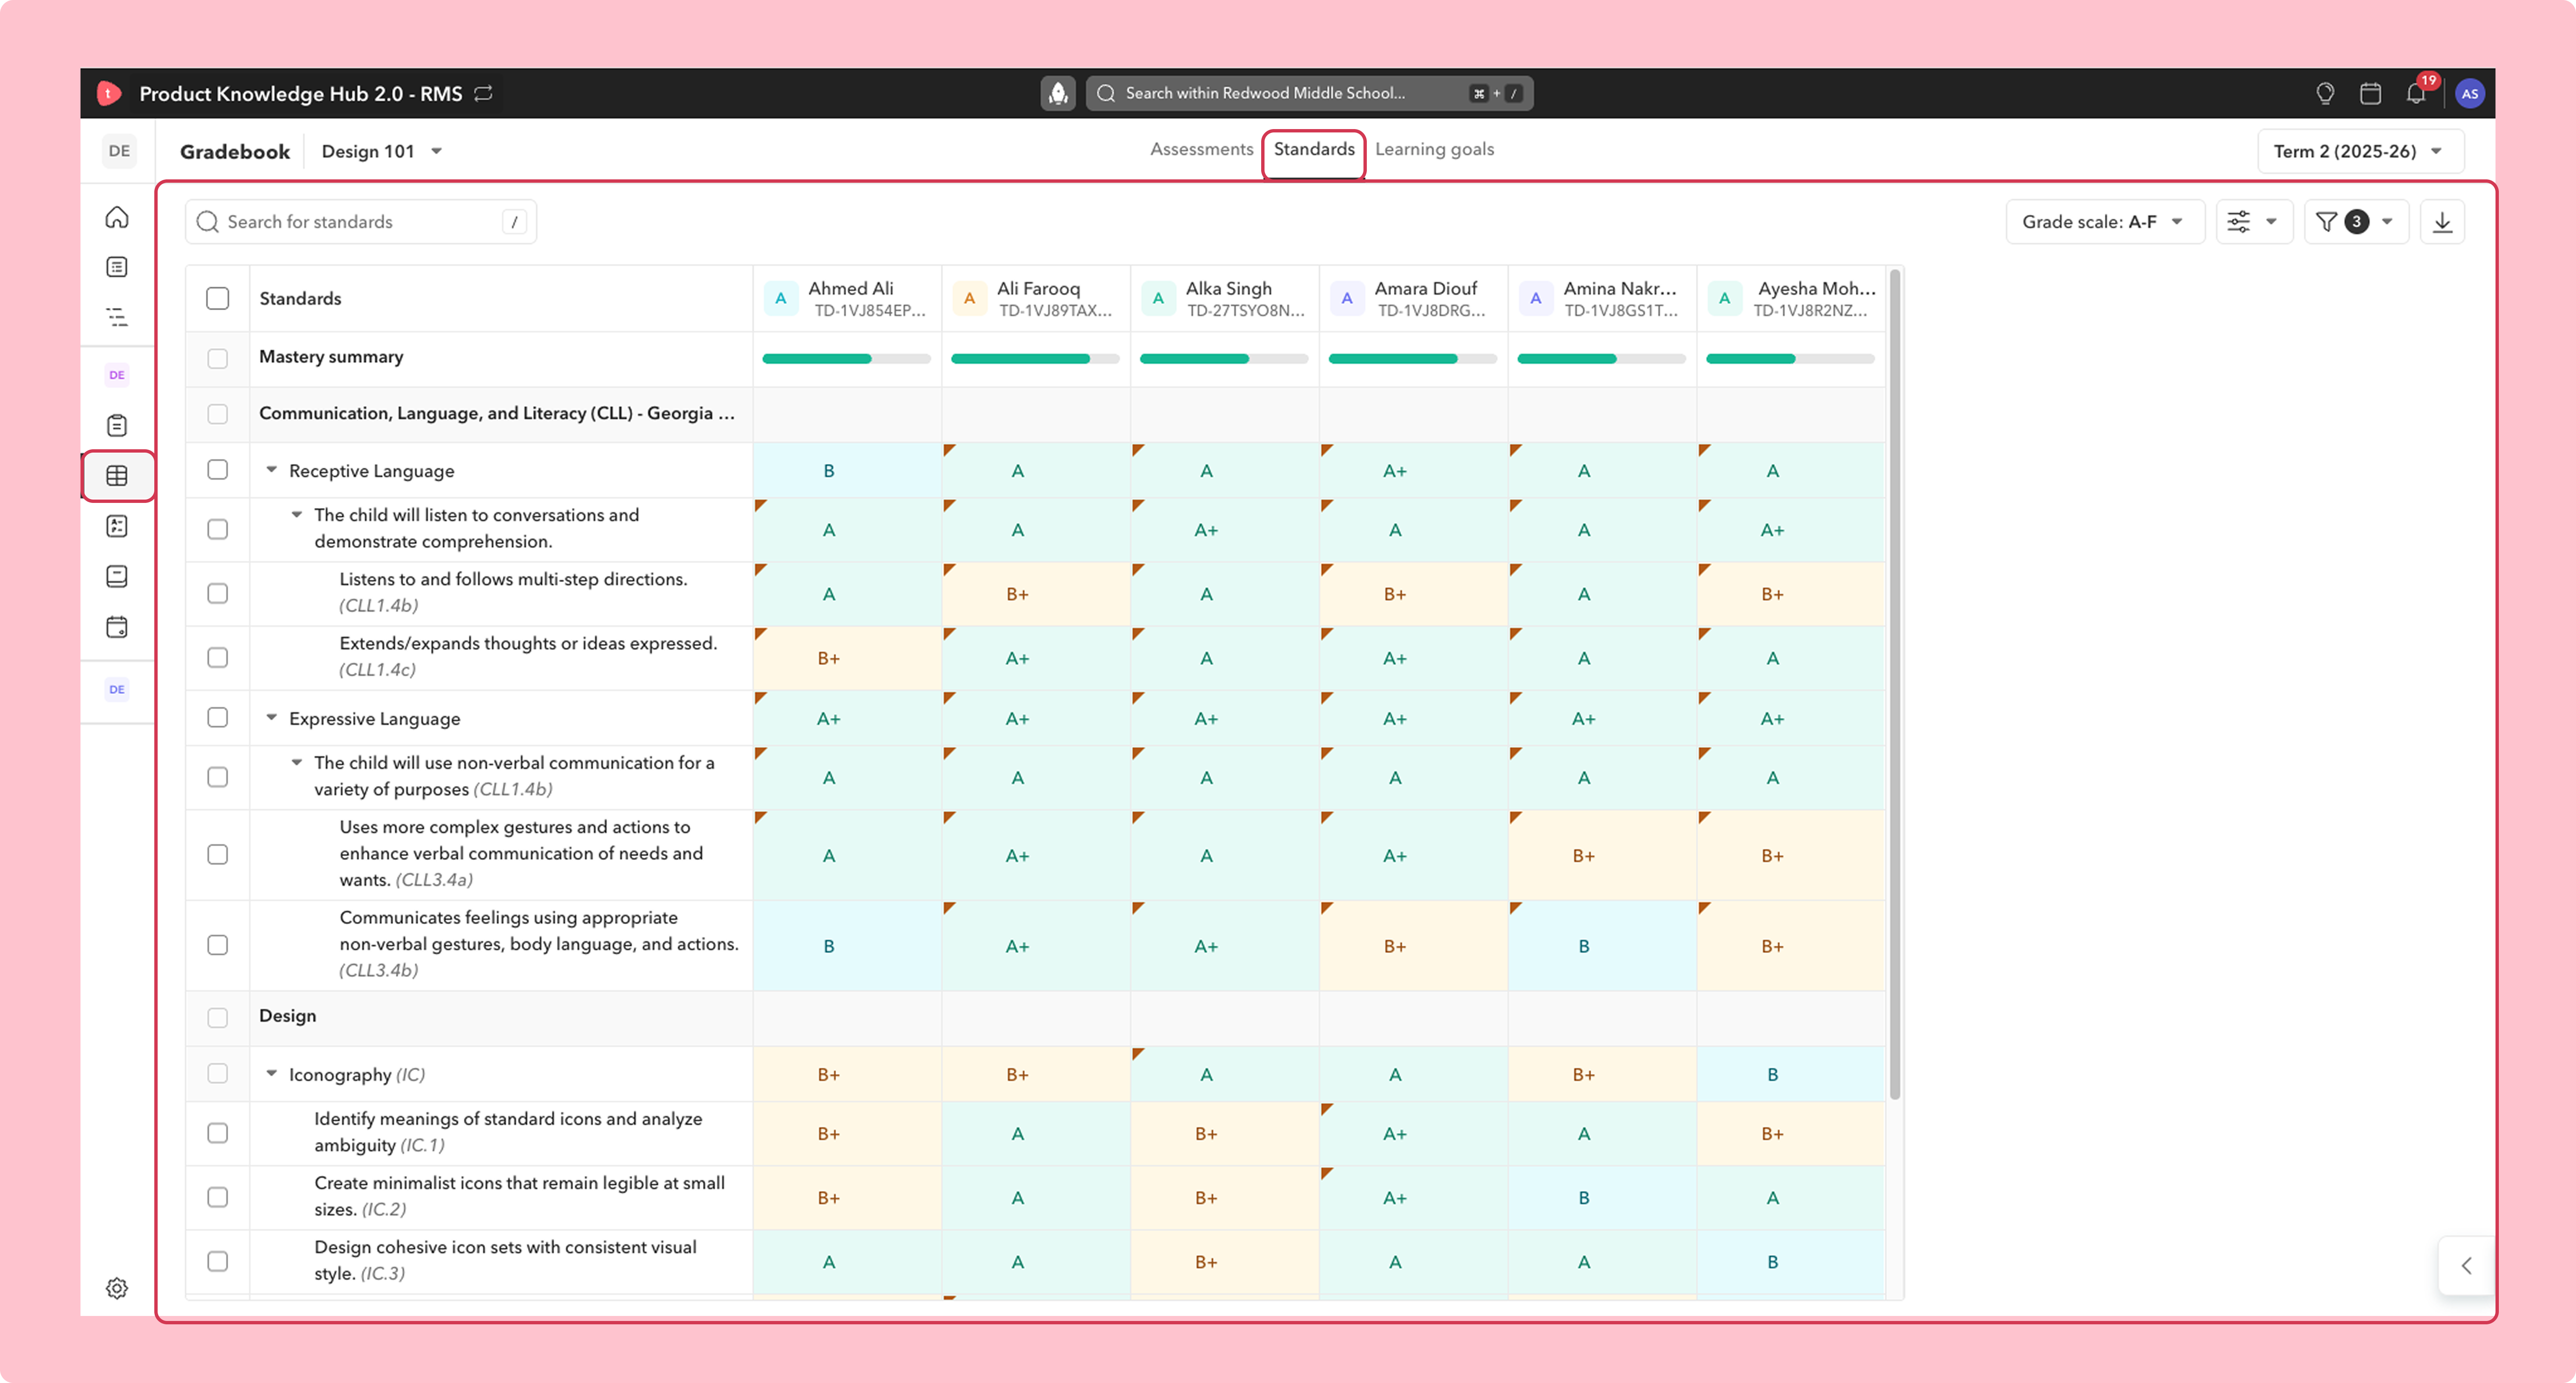2576x1383 pixels.
Task: Open the Term 2 (2025-26) dropdown
Action: [2360, 151]
